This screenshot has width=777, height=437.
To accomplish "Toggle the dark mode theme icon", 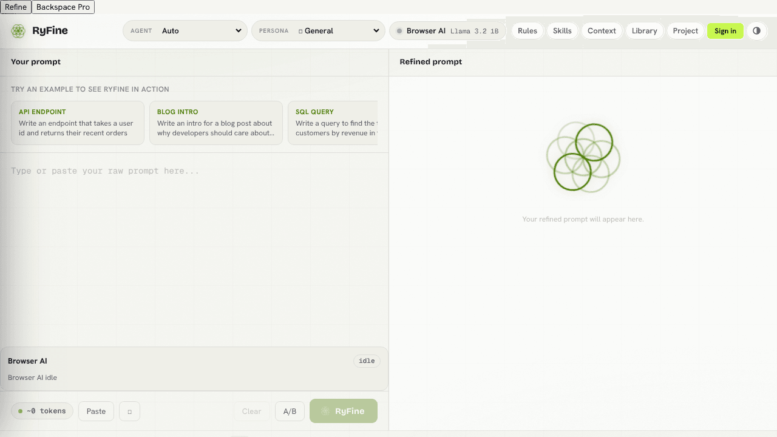I will [756, 31].
